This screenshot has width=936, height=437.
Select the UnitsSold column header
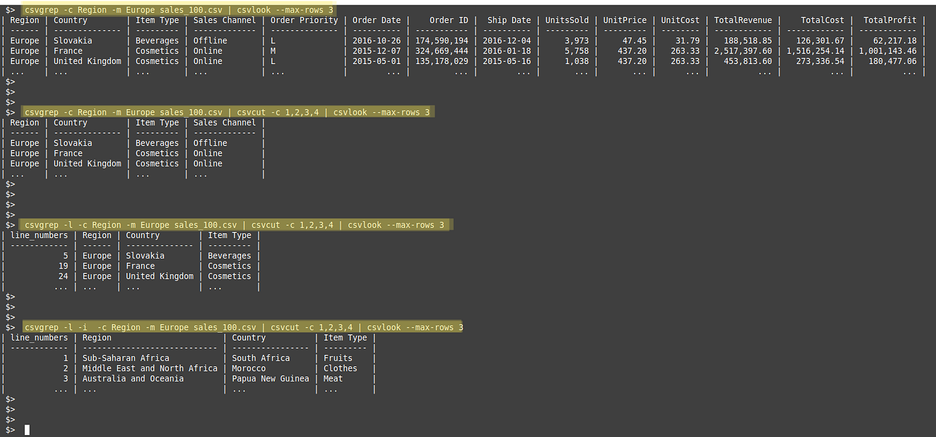(567, 20)
